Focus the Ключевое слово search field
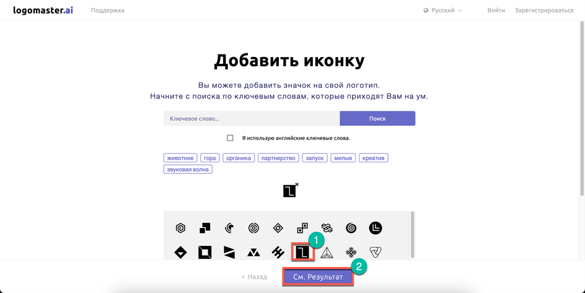 click(x=252, y=118)
